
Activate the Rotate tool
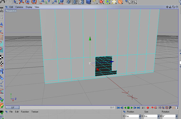34,2
